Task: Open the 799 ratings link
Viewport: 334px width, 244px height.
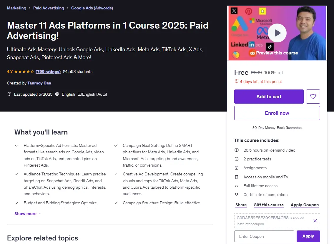Action: coord(48,72)
